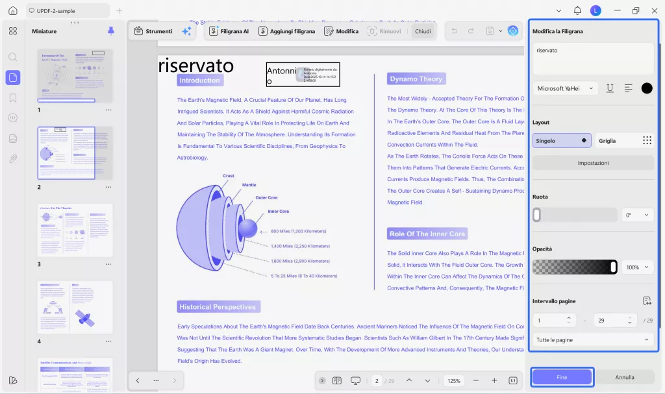Open the bookmarks panel icon
This screenshot has width=665, height=394.
tap(12, 98)
